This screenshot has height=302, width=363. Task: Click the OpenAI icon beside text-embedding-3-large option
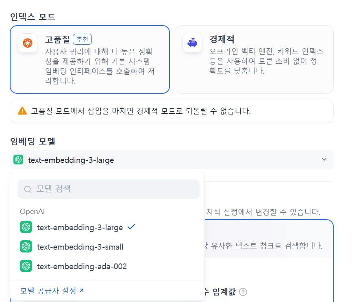coord(26,227)
